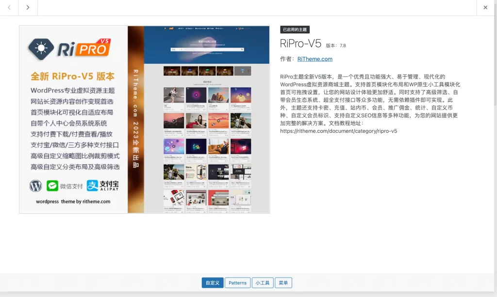Show the next theme arrow
Image resolution: width=497 pixels, height=297 pixels.
[x=28, y=7]
